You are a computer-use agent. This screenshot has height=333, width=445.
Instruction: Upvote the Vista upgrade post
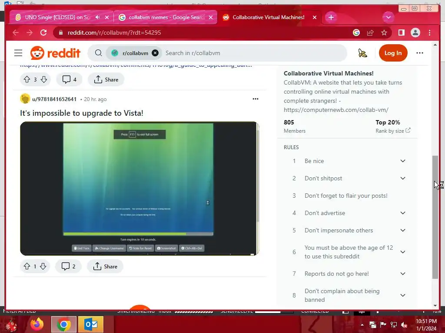[27, 267]
